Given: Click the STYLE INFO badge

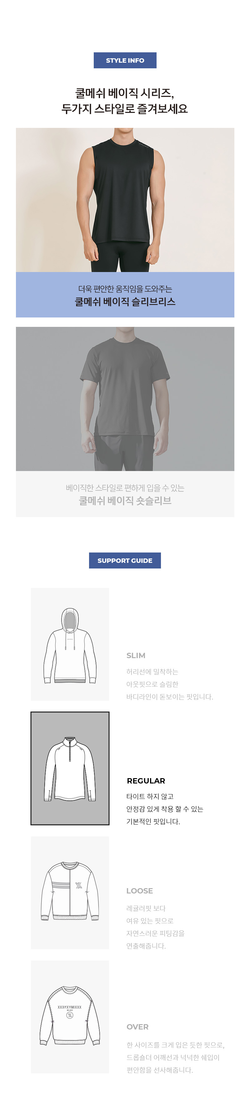Looking at the screenshot, I should point(125,60).
